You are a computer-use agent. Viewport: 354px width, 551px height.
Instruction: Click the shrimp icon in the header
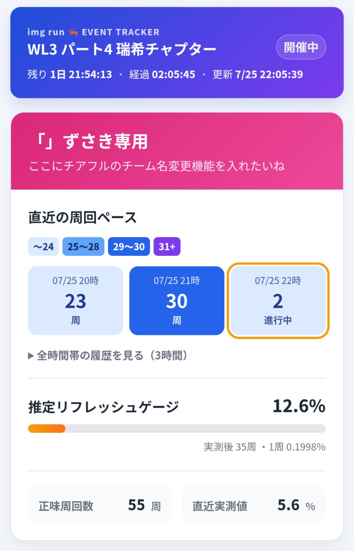pyautogui.click(x=73, y=32)
